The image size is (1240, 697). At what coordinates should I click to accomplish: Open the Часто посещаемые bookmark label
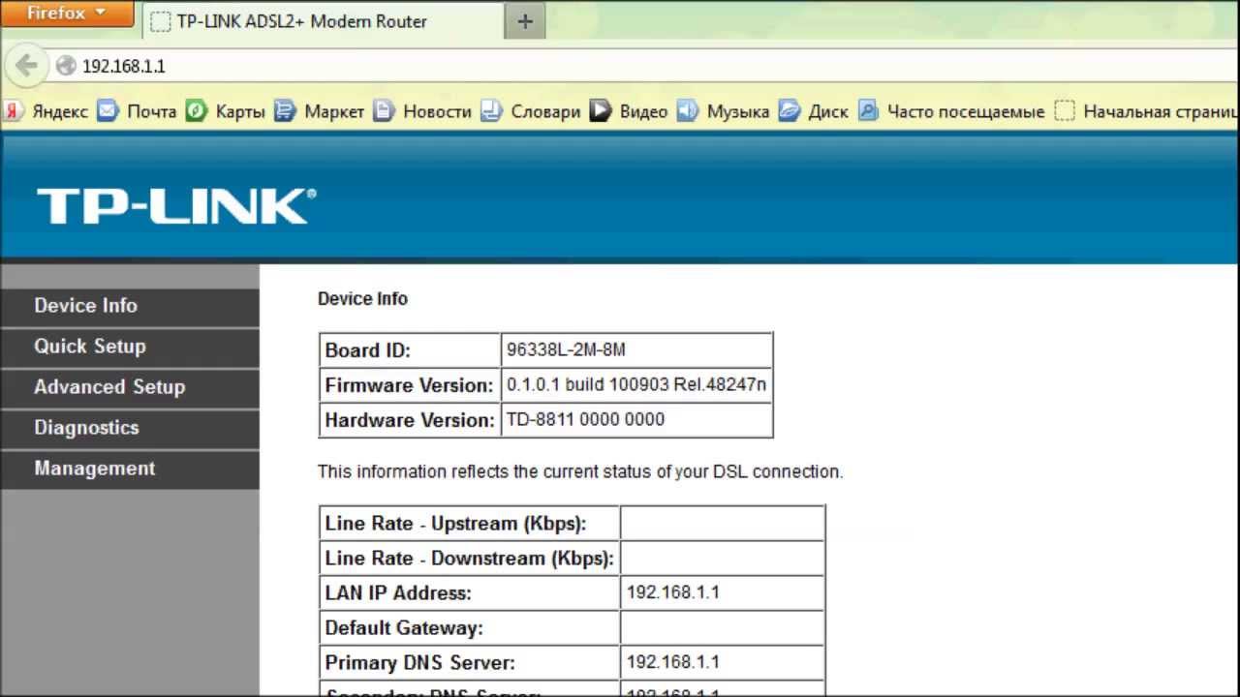[966, 111]
